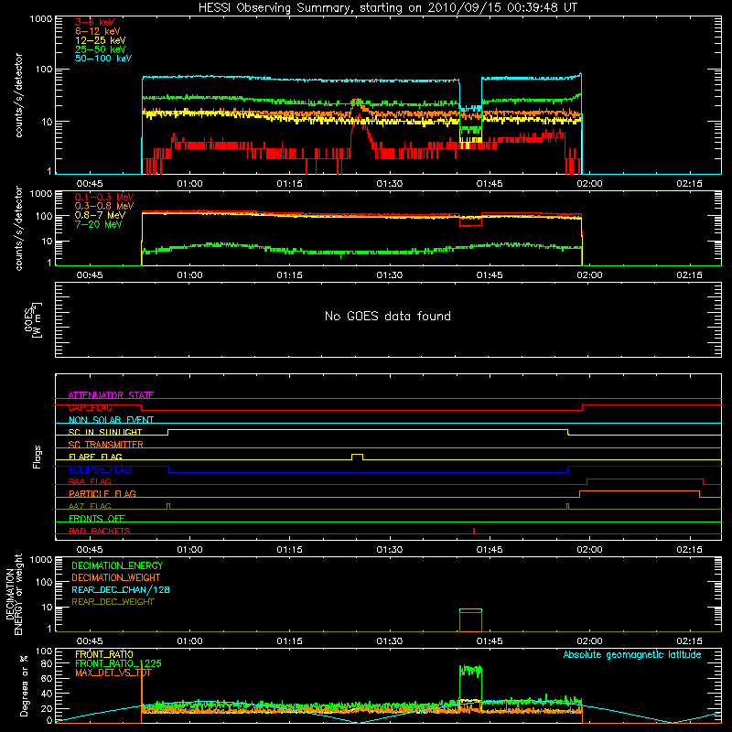Click the '80' tick on the Degrees axis
Image resolution: width=732 pixels, height=732 pixels.
pos(47,663)
